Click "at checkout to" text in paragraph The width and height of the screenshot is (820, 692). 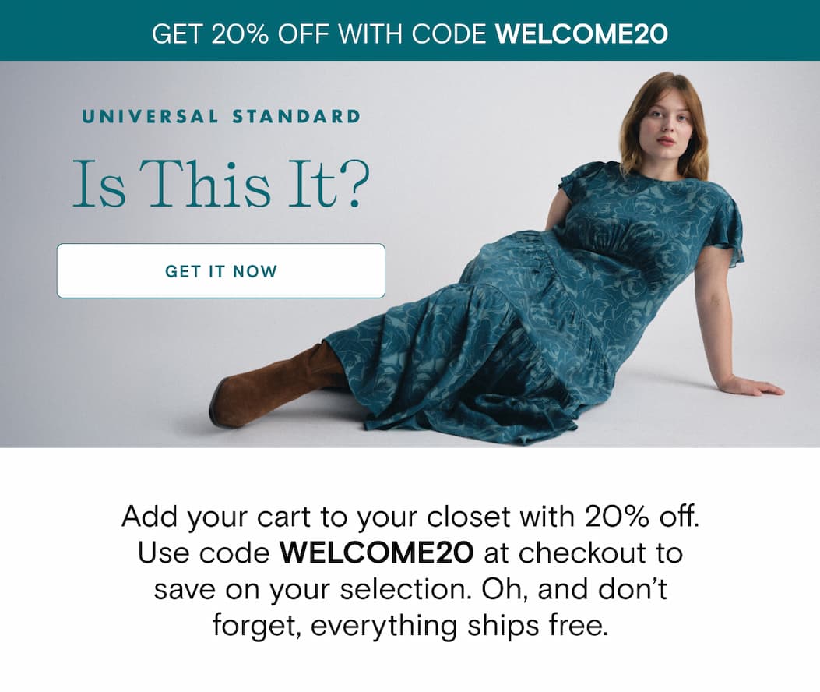(x=583, y=553)
